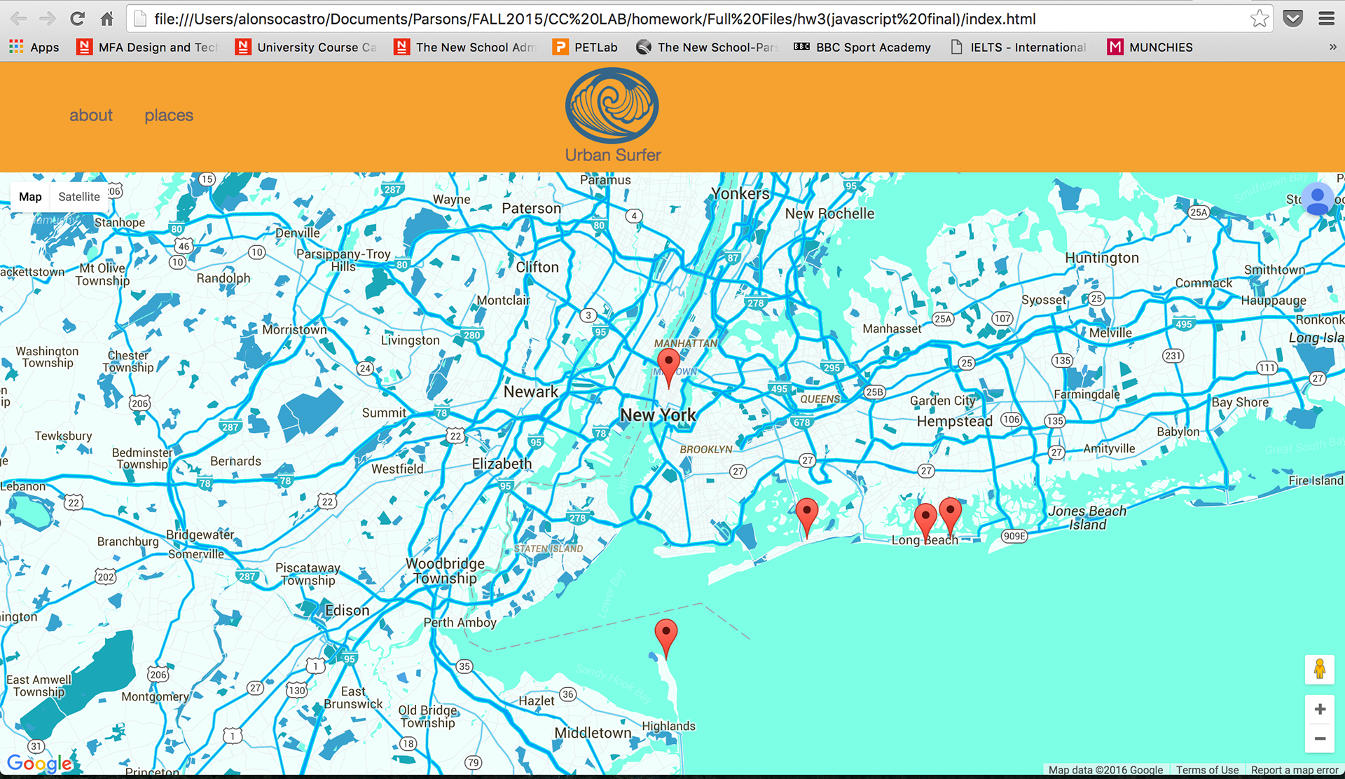The image size is (1345, 779).
Task: Open the University Course Ca bookmark
Action: pos(307,47)
